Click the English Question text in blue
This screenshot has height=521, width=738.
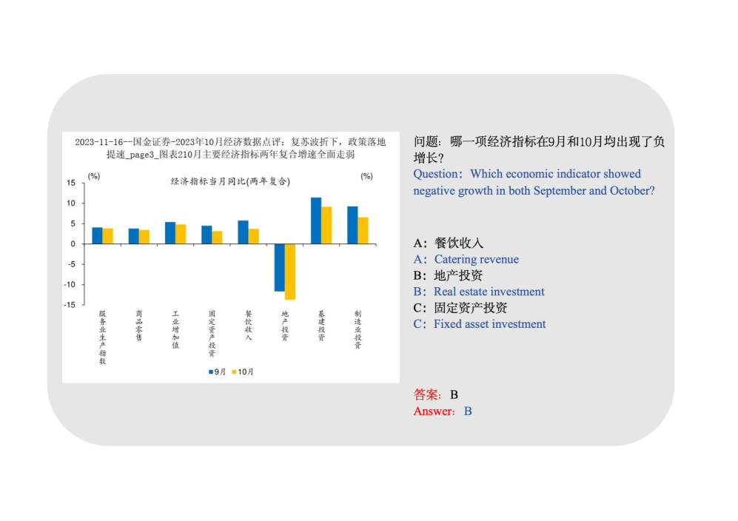point(534,182)
